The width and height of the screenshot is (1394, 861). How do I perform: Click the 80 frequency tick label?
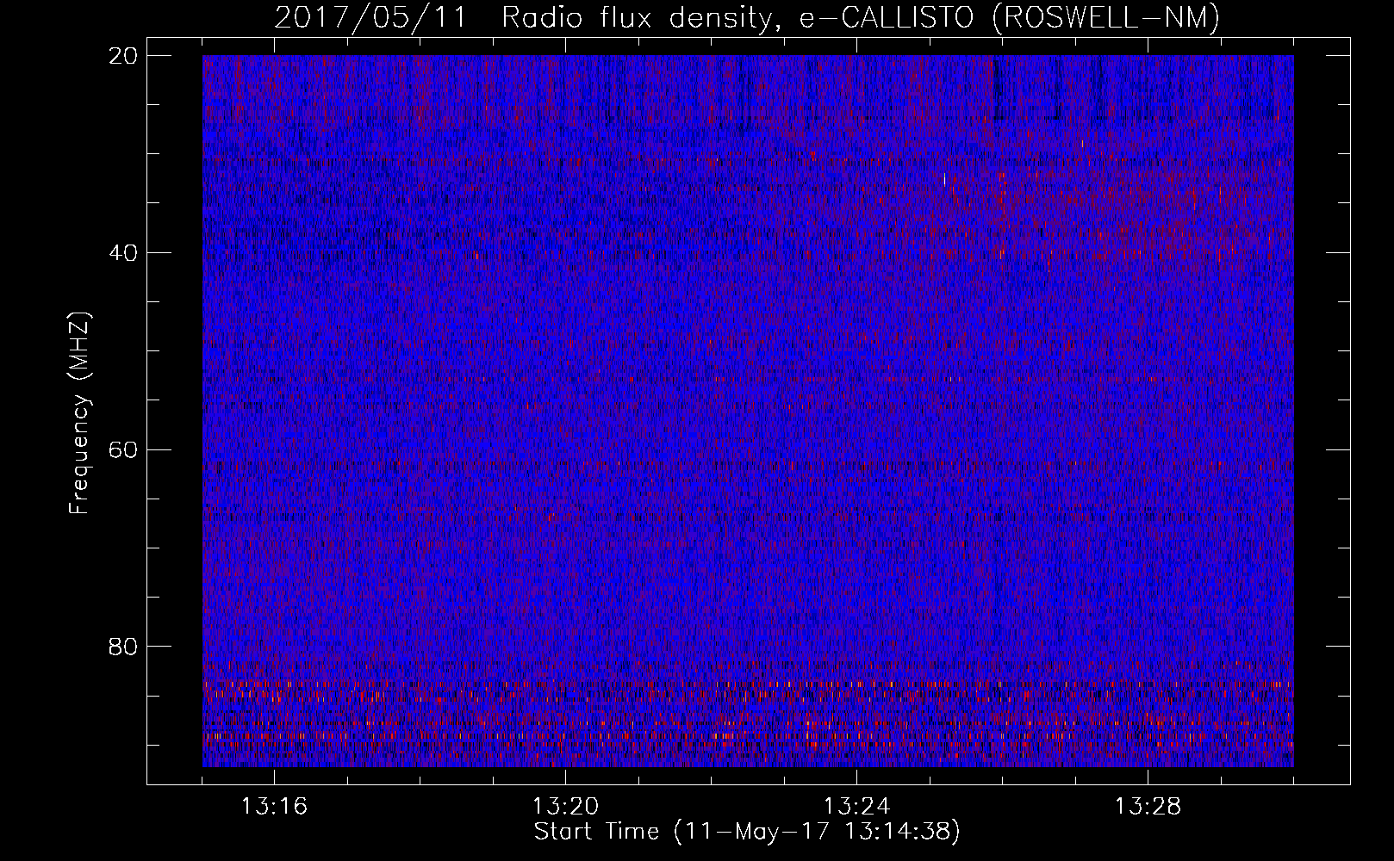tap(123, 647)
